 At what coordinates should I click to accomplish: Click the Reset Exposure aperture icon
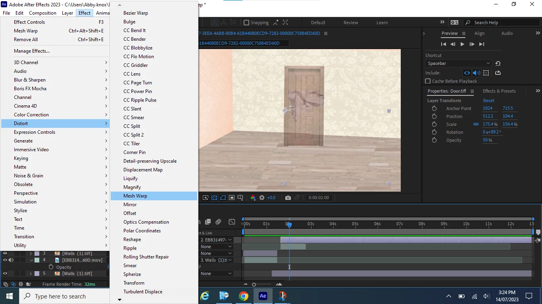pyautogui.click(x=261, y=198)
